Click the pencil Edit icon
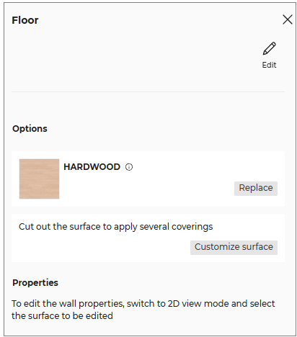 click(x=269, y=48)
